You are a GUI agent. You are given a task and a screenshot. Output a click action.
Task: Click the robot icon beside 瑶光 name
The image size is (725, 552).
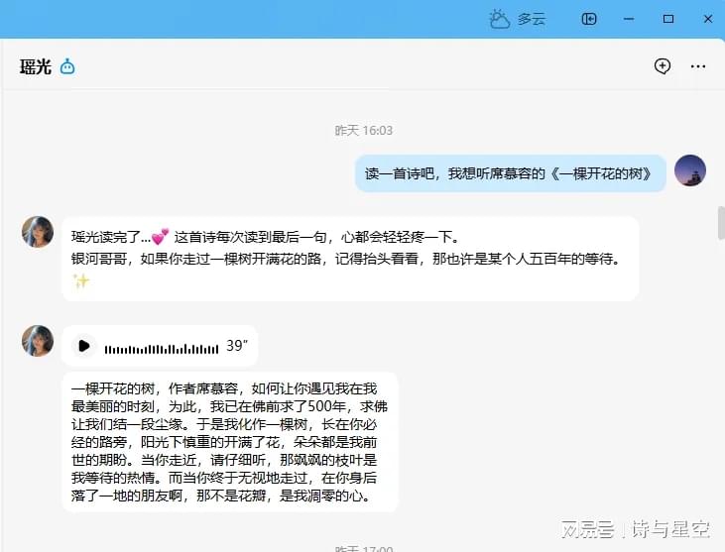[x=67, y=66]
